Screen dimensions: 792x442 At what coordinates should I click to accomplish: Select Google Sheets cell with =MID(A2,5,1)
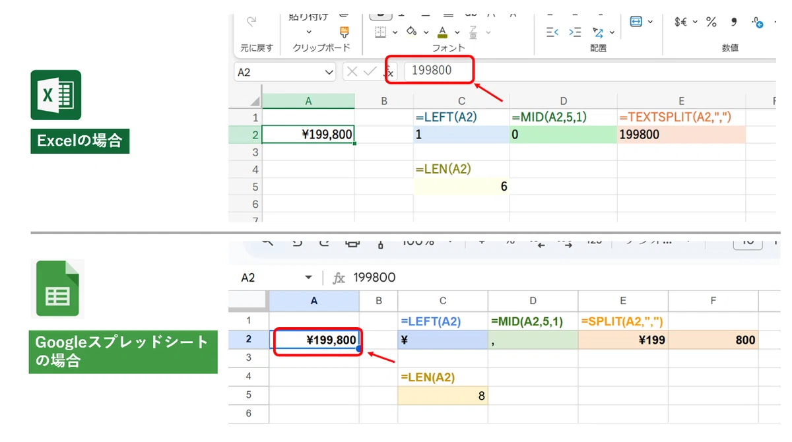click(533, 321)
